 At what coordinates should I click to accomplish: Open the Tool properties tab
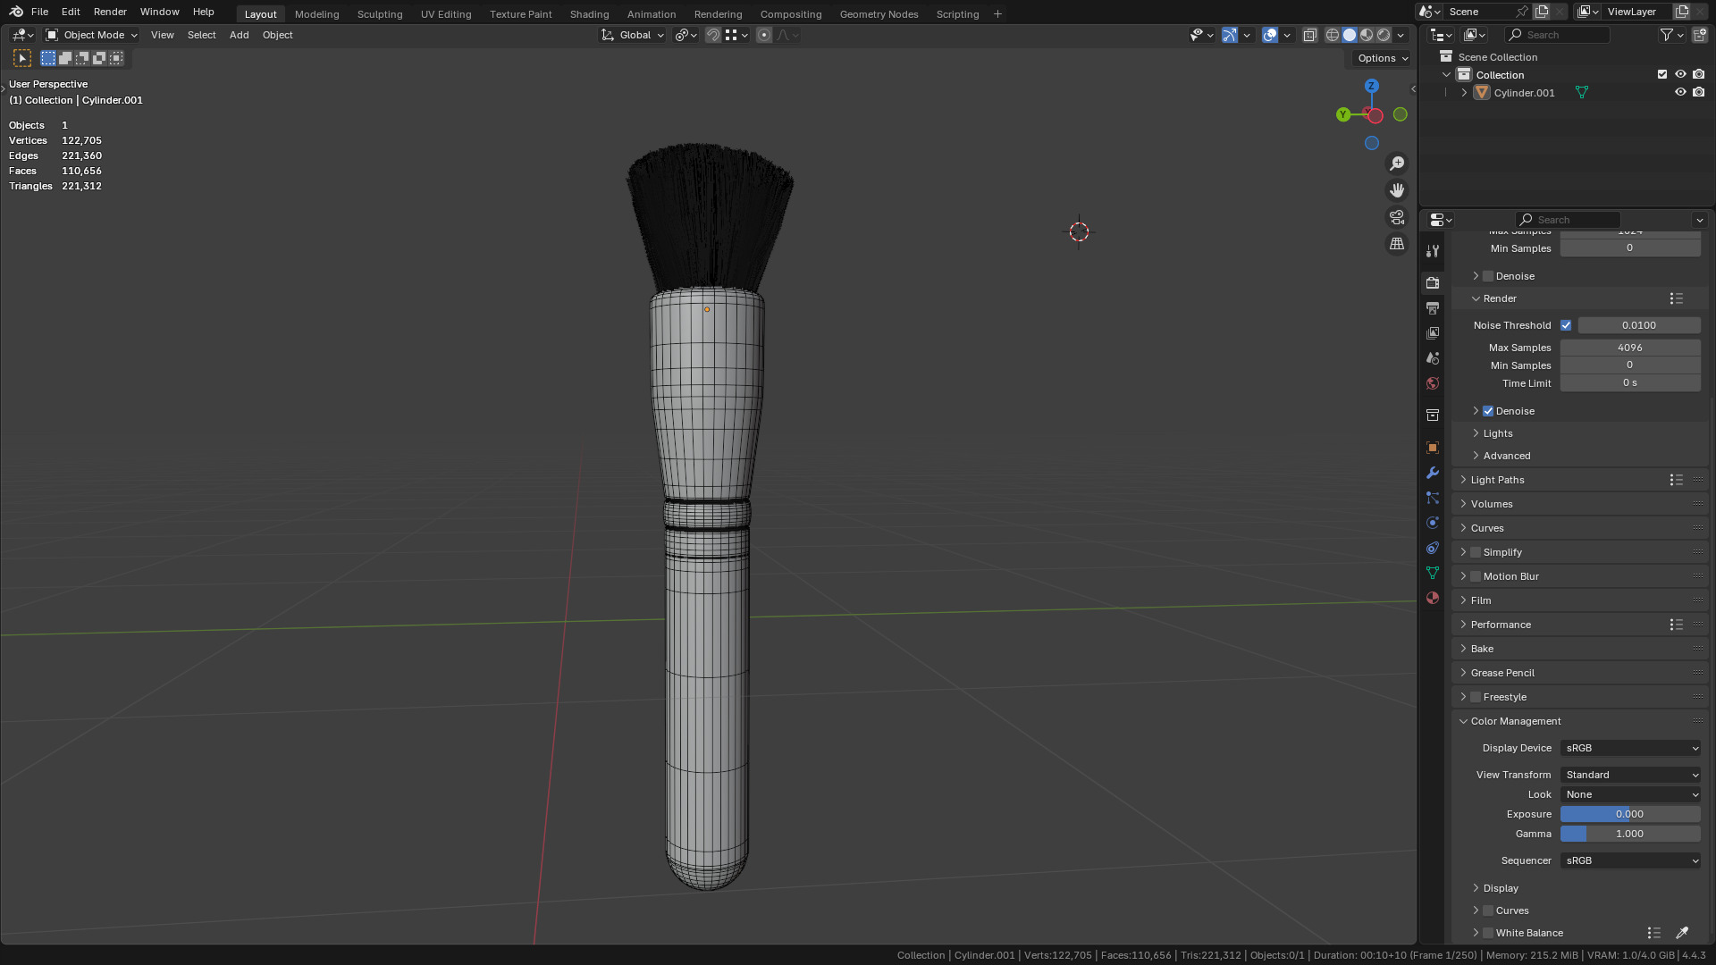[1433, 251]
